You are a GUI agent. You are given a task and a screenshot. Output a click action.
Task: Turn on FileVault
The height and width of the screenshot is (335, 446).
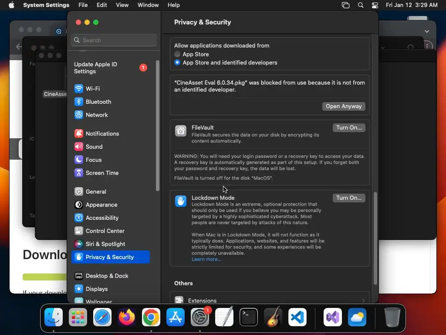[x=349, y=128]
